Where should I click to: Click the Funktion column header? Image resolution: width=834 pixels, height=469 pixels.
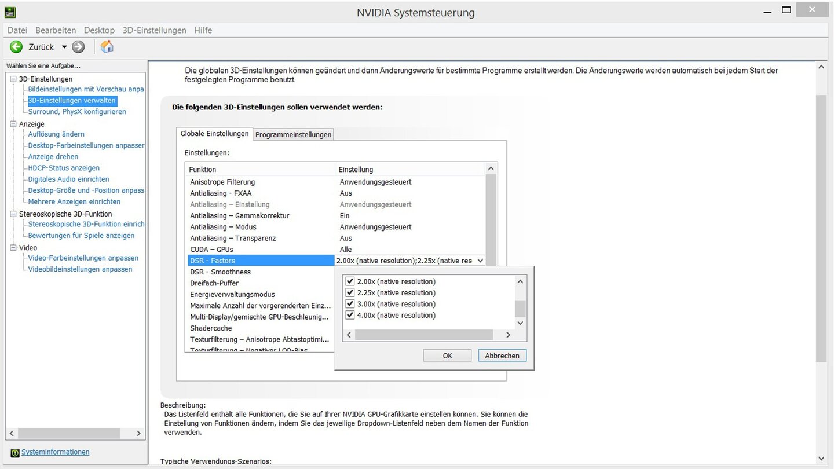[x=261, y=170]
